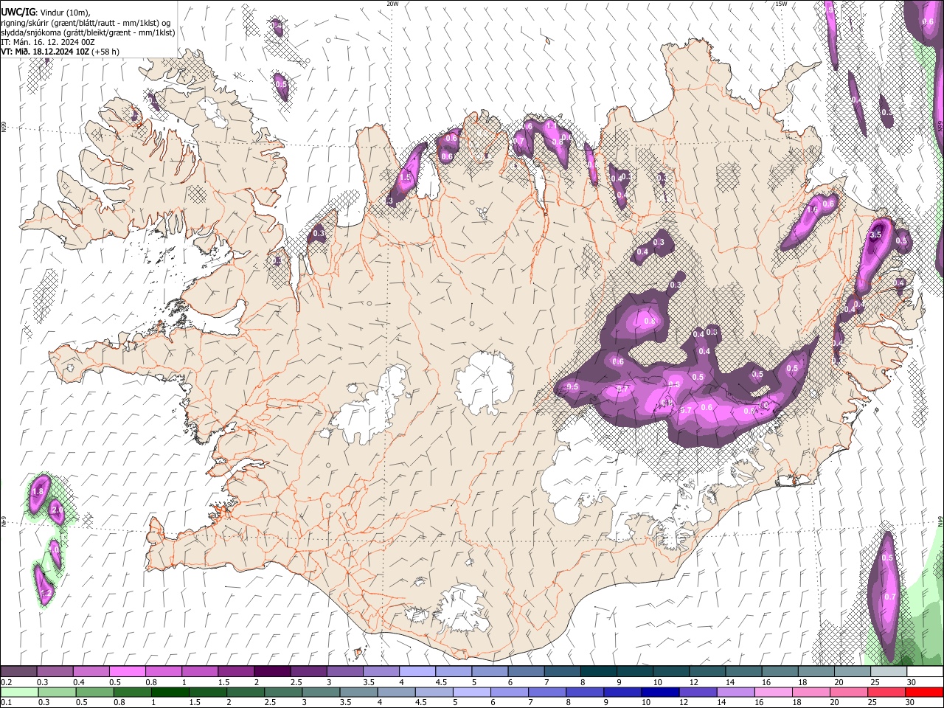This screenshot has height=708, width=944.
Task: Click the 'IT: Mán. 16. 12. 2024 00Z' line
Action: (x=48, y=42)
